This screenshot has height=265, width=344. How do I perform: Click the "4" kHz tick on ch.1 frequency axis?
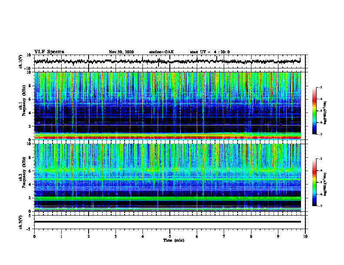tap(30, 113)
